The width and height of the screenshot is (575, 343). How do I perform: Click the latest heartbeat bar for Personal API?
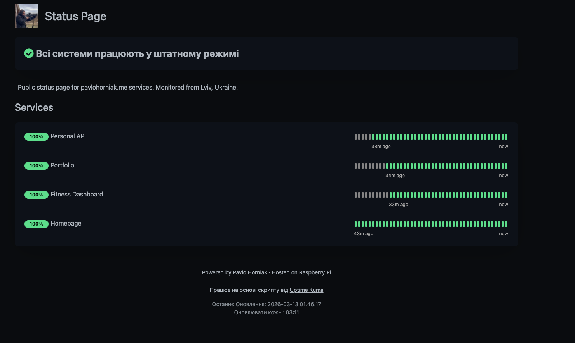(x=505, y=136)
